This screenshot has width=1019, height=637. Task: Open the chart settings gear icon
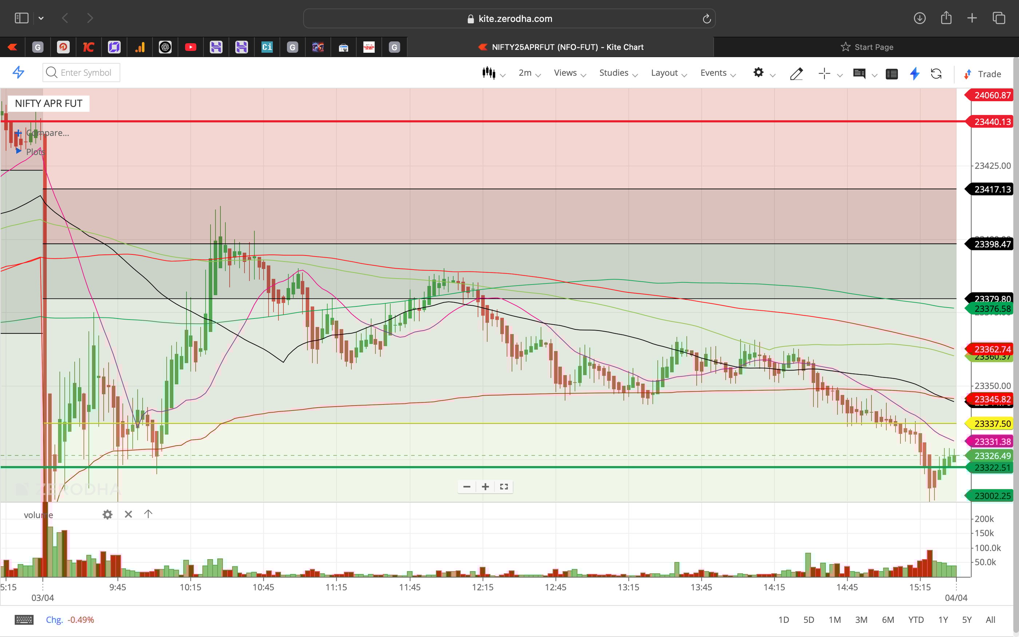click(x=759, y=72)
